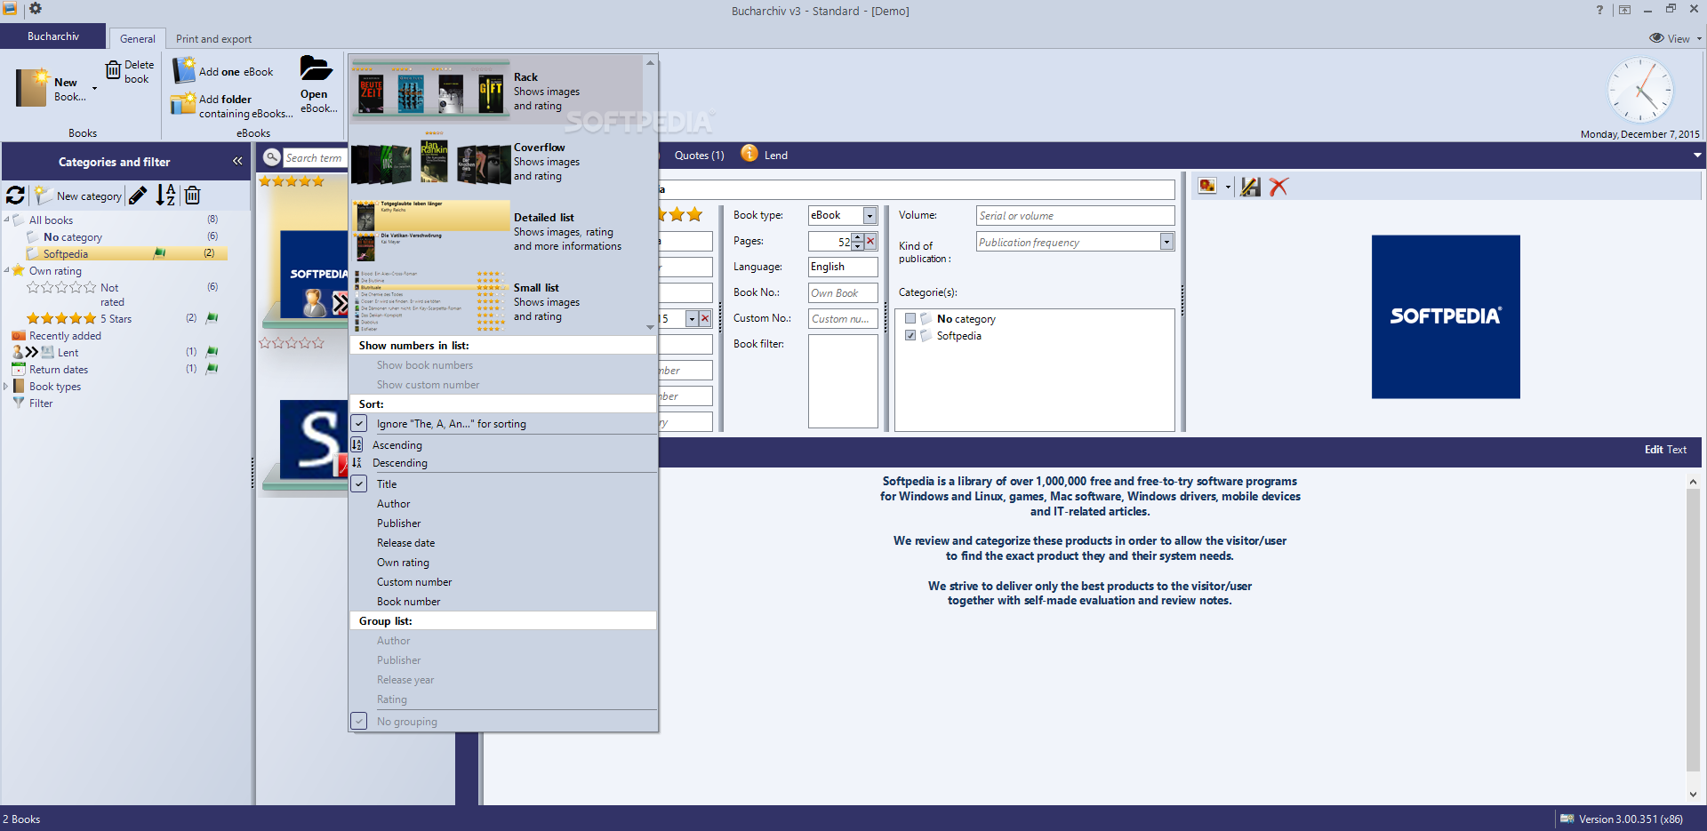
Task: Switch to Print and export tab
Action: [x=213, y=38]
